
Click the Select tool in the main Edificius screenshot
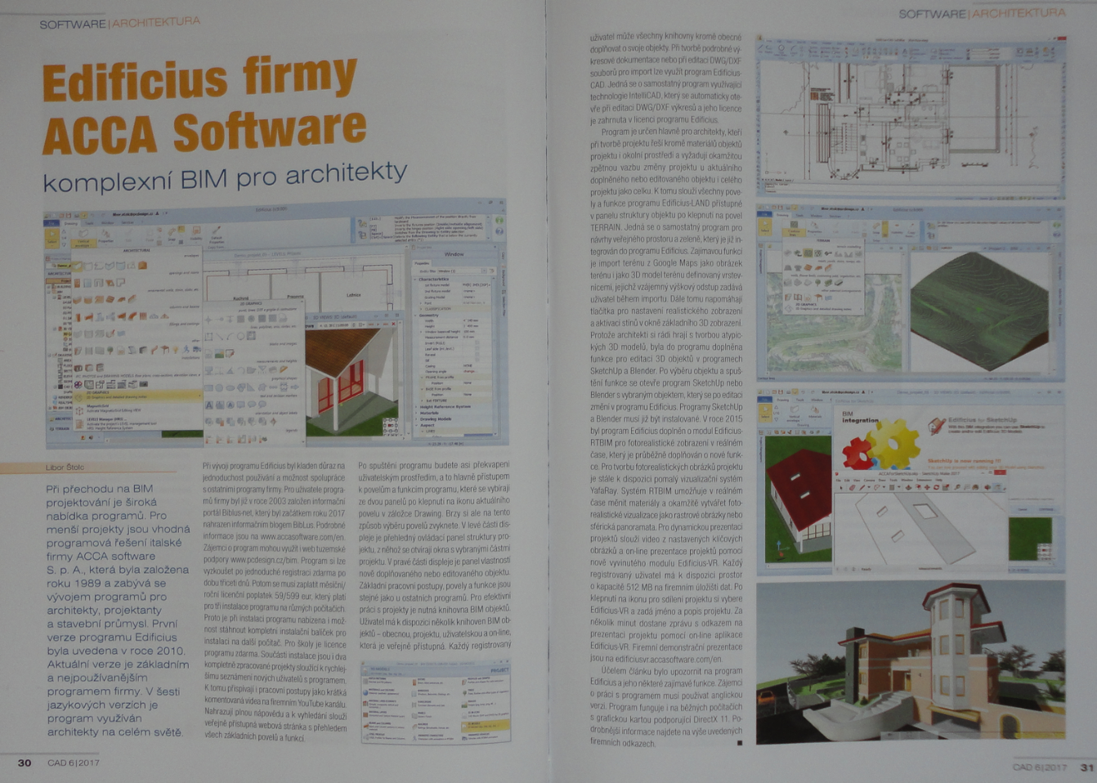[52, 238]
